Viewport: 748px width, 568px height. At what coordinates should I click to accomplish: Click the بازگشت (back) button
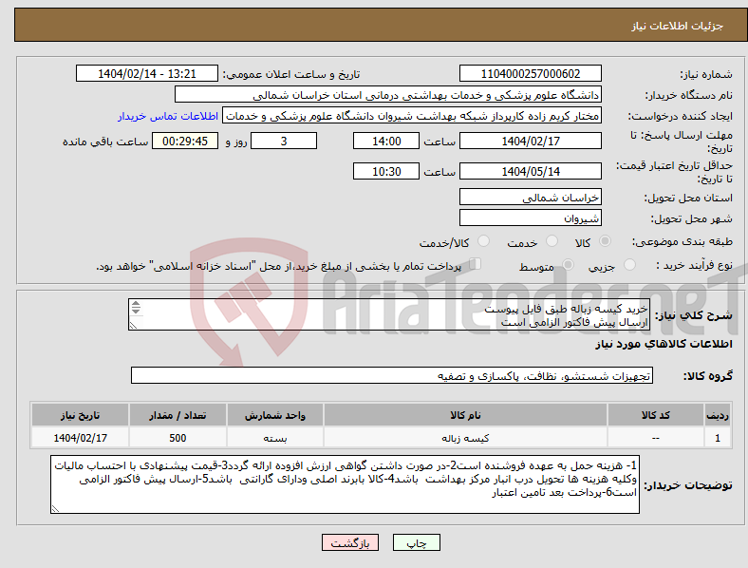(x=350, y=542)
